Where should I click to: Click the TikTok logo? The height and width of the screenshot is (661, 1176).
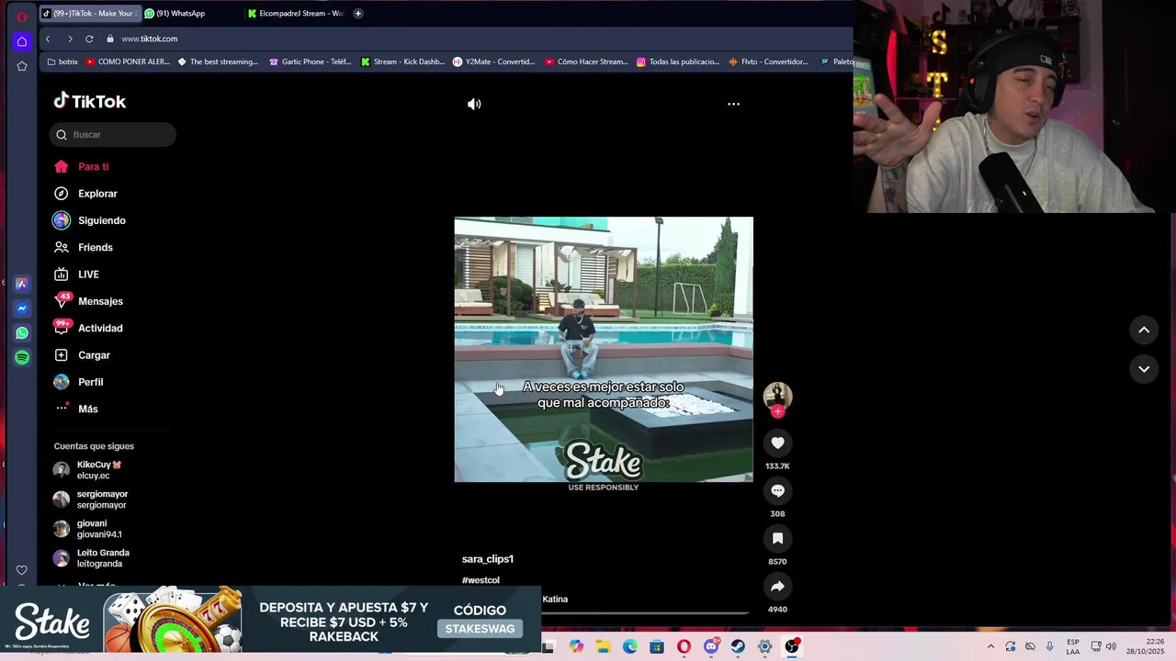(x=89, y=101)
